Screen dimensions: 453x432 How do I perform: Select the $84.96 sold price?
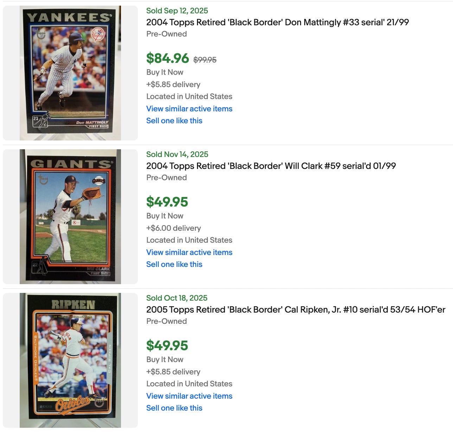tap(168, 58)
